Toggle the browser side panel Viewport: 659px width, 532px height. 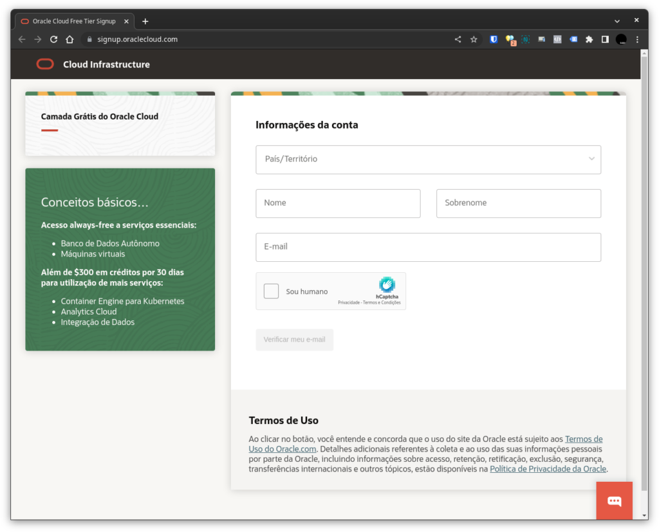click(x=605, y=39)
